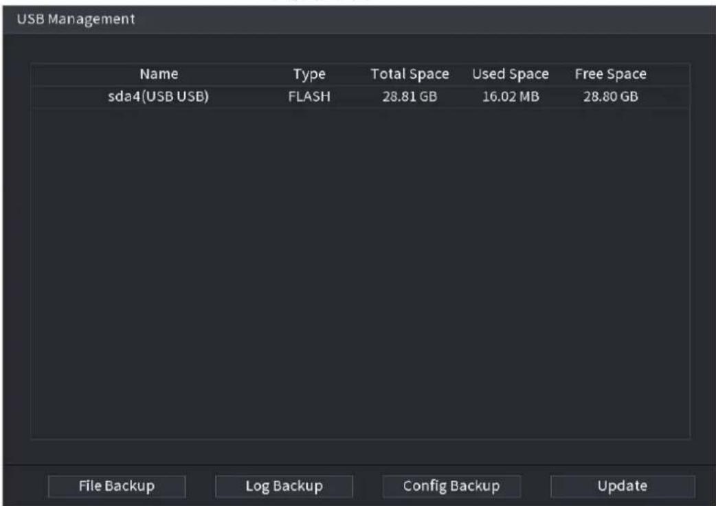Image resolution: width=716 pixels, height=506 pixels.
Task: Click the USB Management title
Action: coord(76,19)
